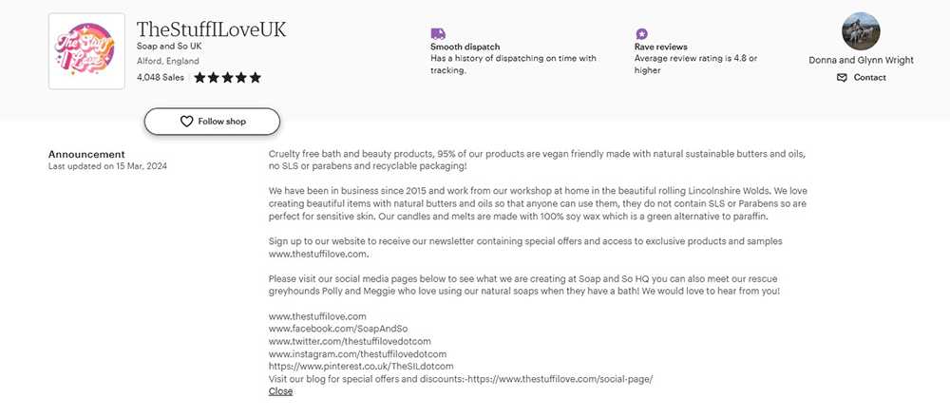The width and height of the screenshot is (950, 417).
Task: Click the TheStuffILoveUK shop name heading
Action: pyautogui.click(x=211, y=29)
